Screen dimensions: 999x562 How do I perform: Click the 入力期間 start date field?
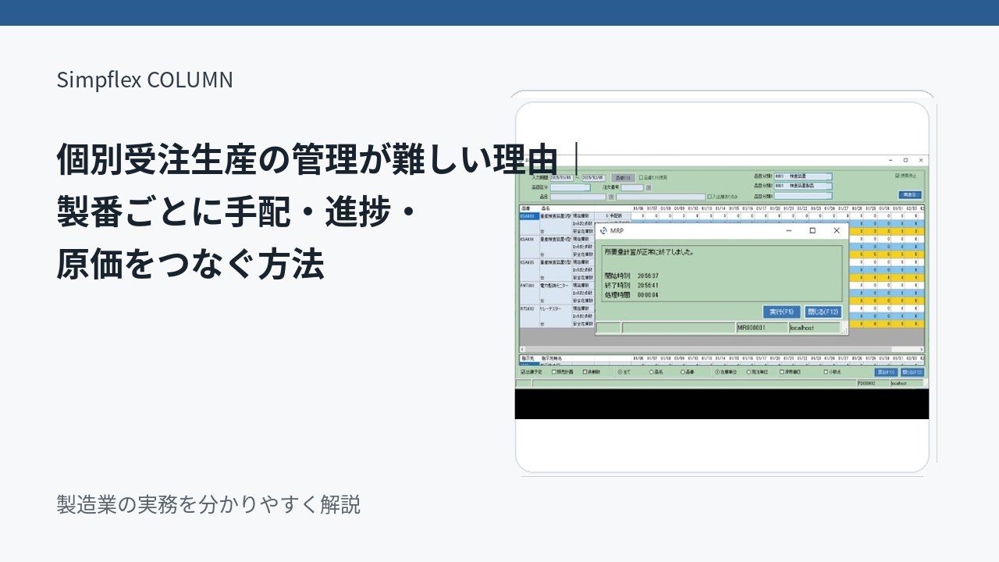(x=562, y=178)
